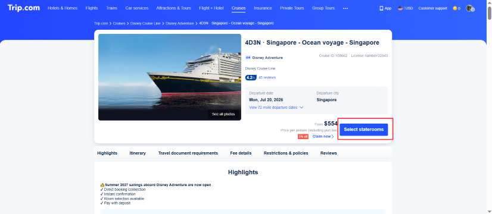Viewport: 492px width, 214px height.
Task: Click the USD currency selector
Action: tap(409, 8)
